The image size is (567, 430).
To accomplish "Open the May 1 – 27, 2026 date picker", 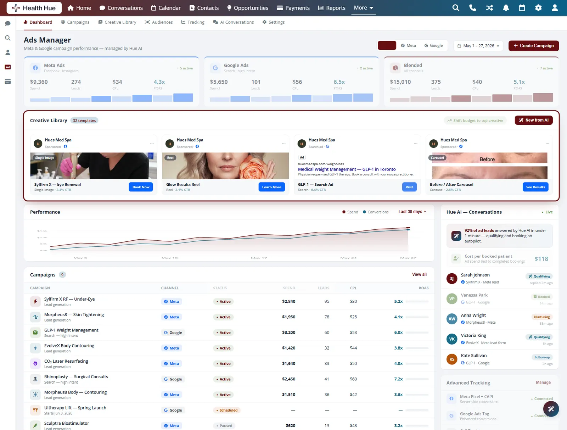I will click(x=478, y=46).
